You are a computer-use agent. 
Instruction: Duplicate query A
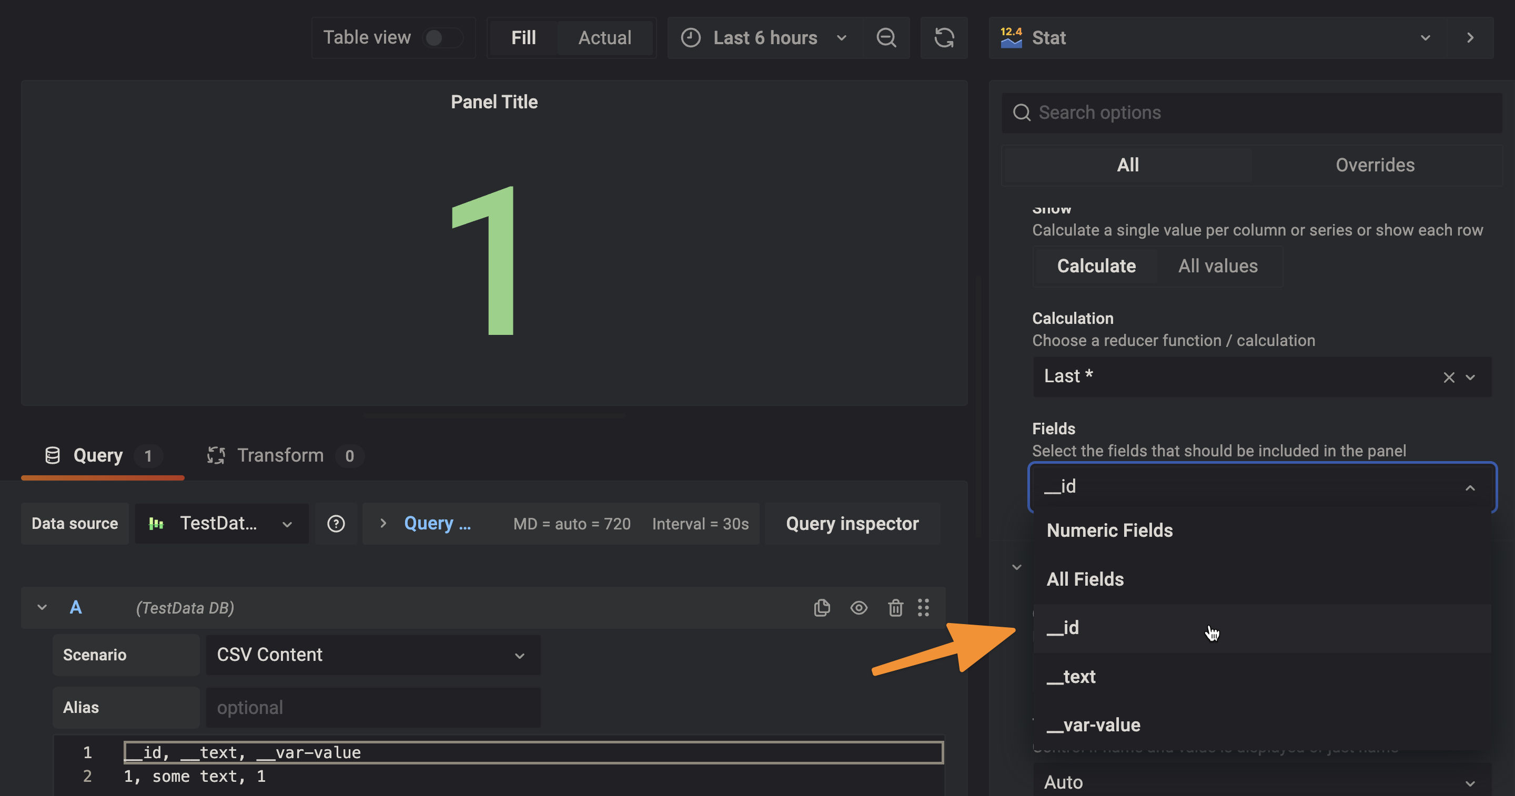(x=822, y=608)
